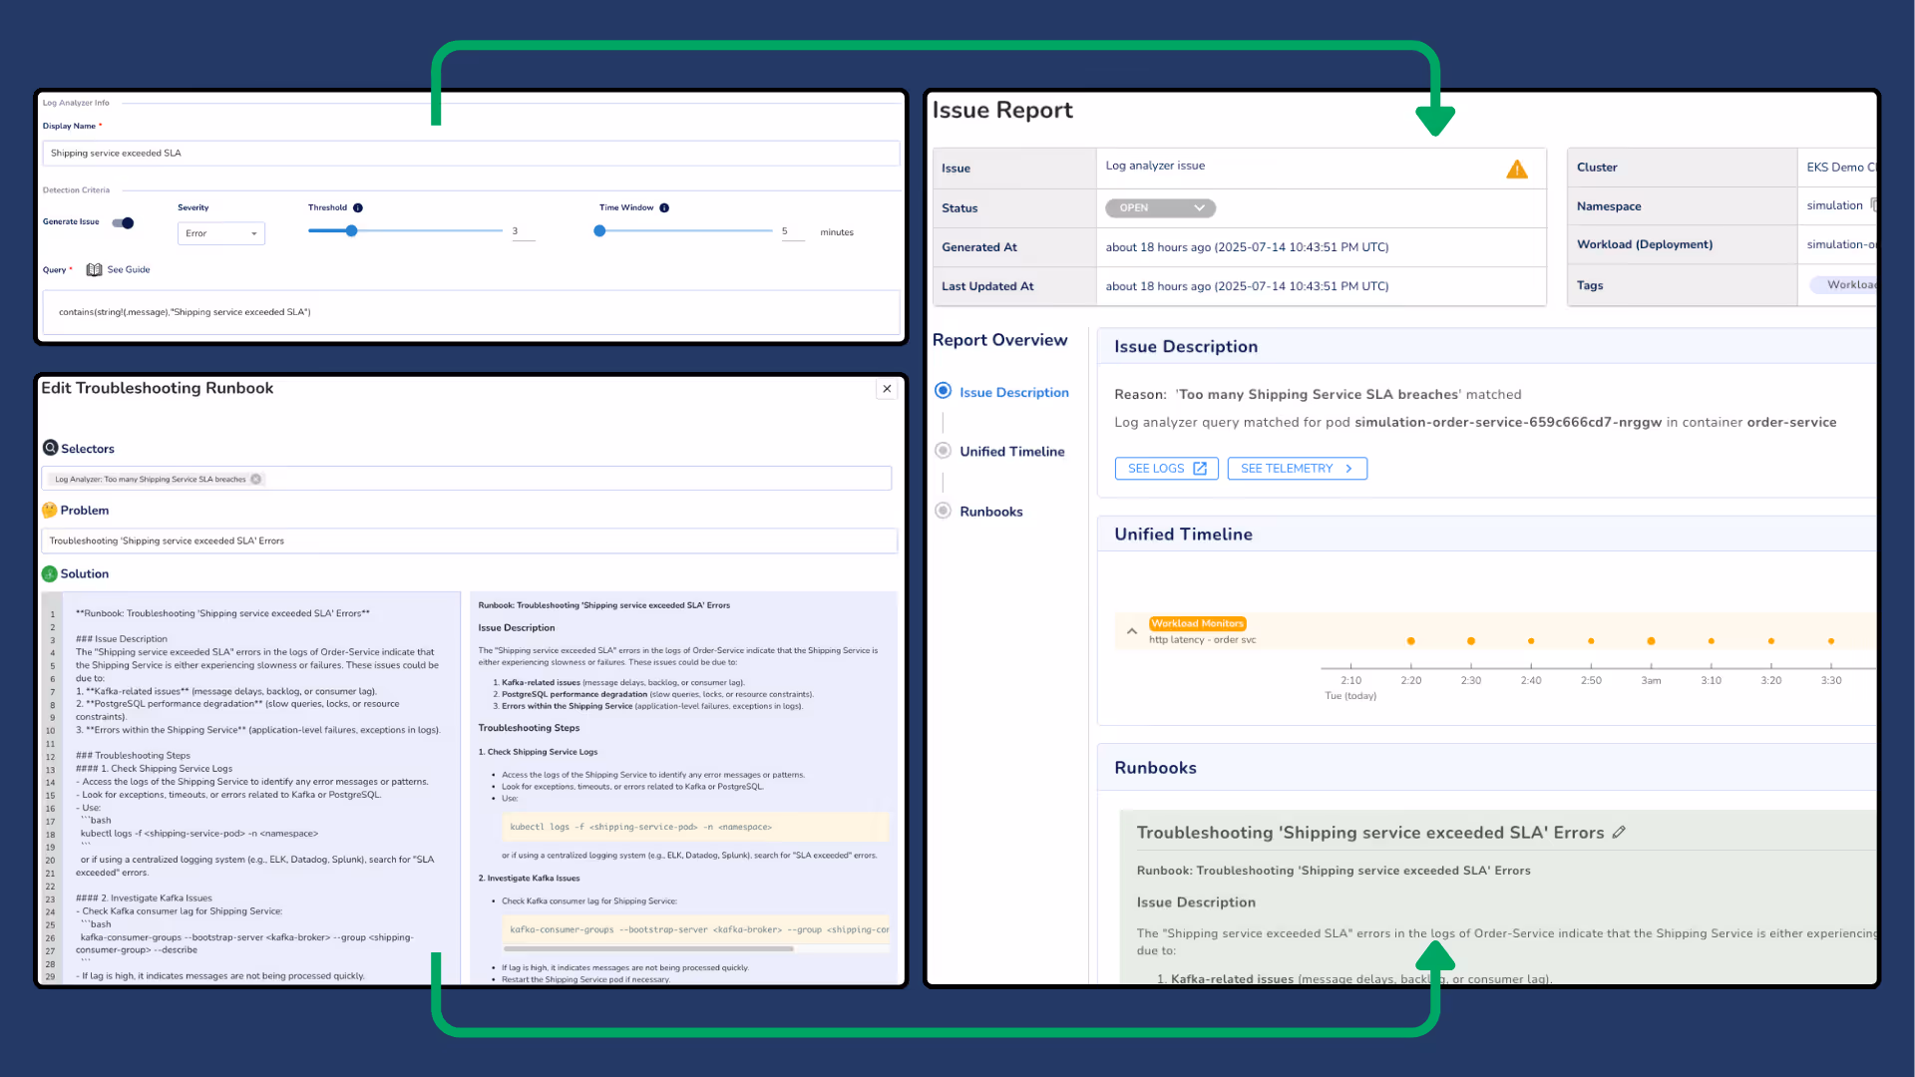Viewport: 1915px width, 1077px height.
Task: Click the timeline event dot at 3:20
Action: tap(1771, 641)
